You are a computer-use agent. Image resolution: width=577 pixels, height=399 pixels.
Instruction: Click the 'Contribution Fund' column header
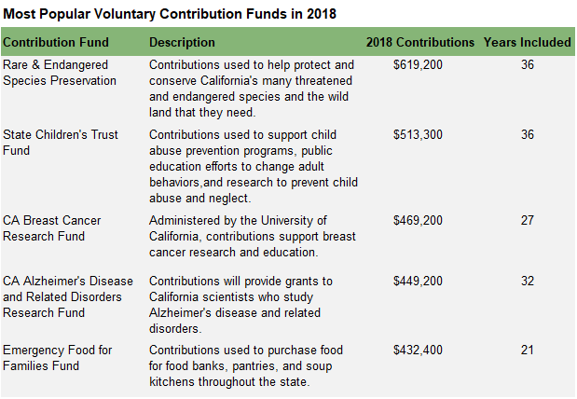point(56,43)
